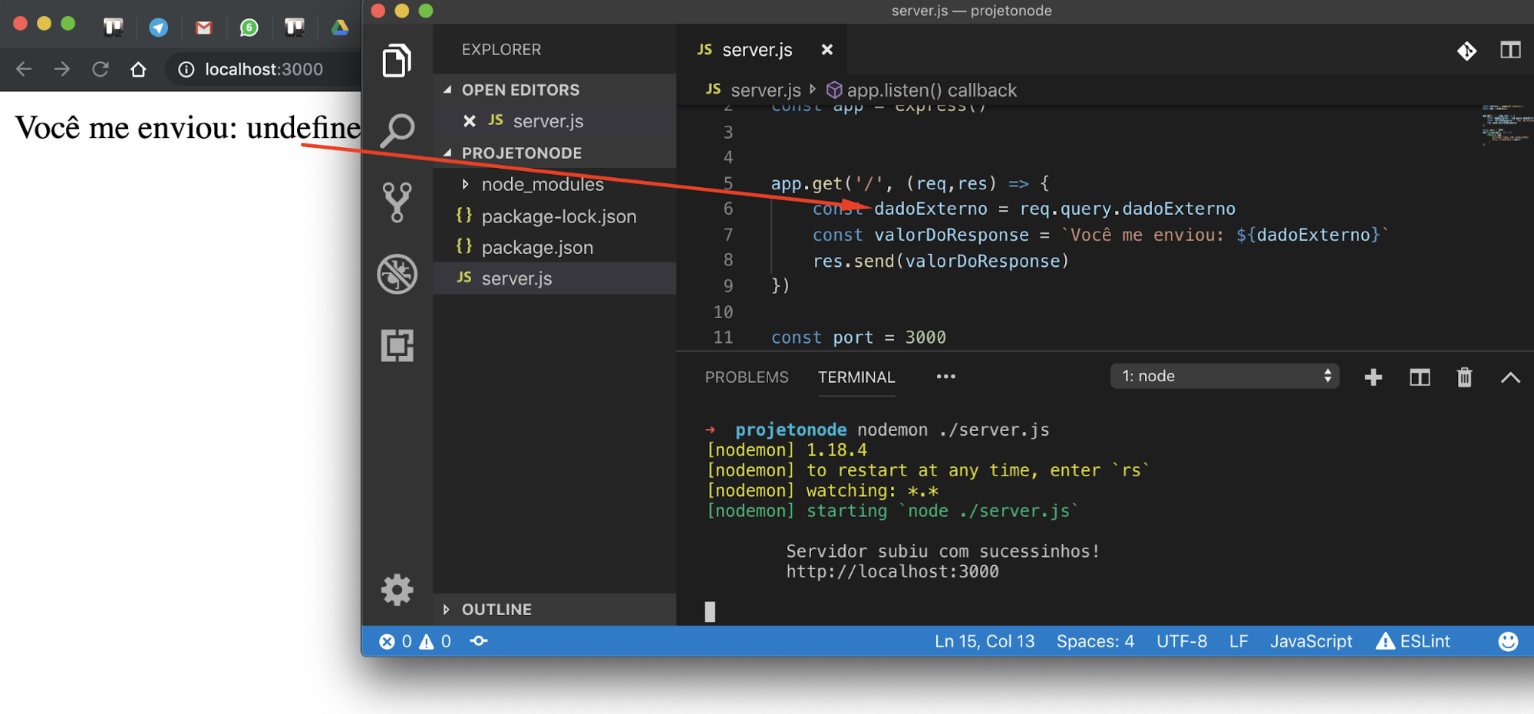The image size is (1534, 714).
Task: Open the Source Control view
Action: (x=397, y=202)
